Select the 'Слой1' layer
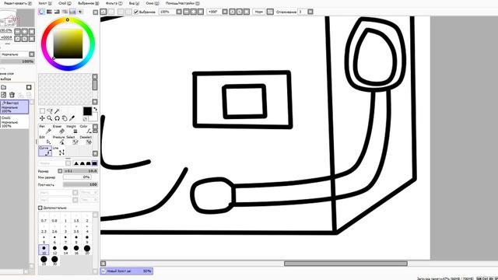The height and width of the screenshot is (280, 498). tap(15, 121)
